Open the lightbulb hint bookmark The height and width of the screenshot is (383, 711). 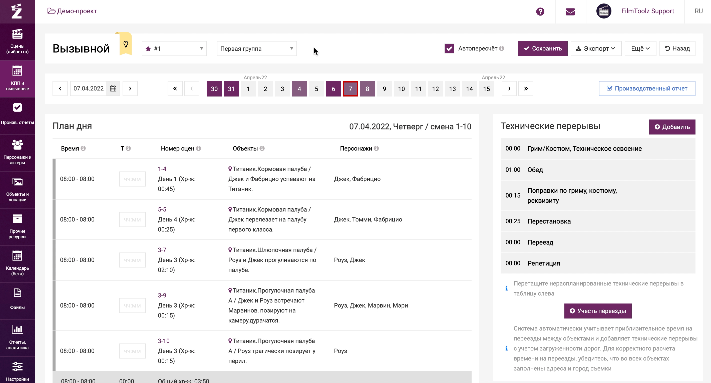point(126,44)
